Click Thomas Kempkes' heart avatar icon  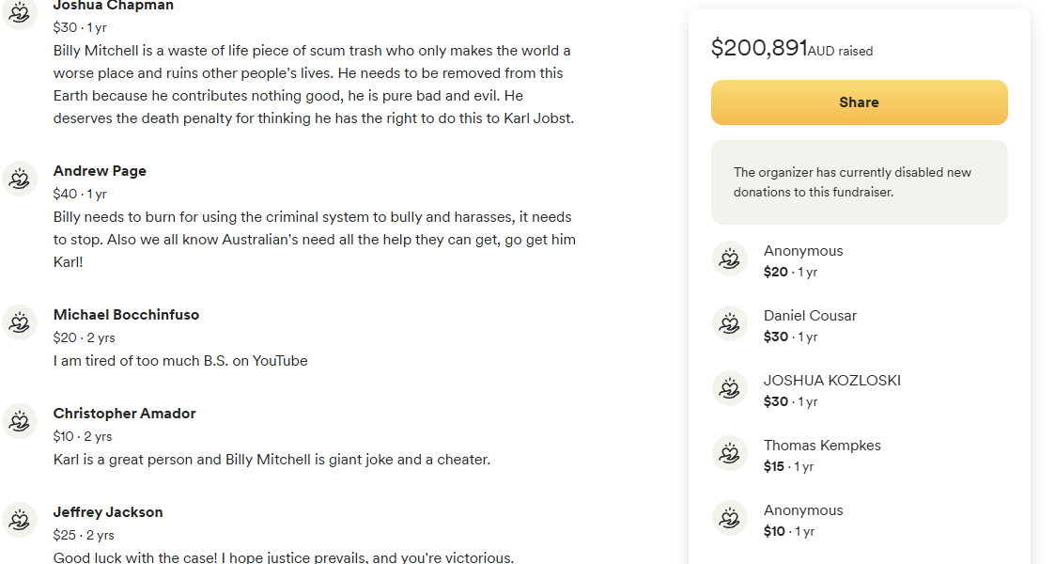pos(730,453)
